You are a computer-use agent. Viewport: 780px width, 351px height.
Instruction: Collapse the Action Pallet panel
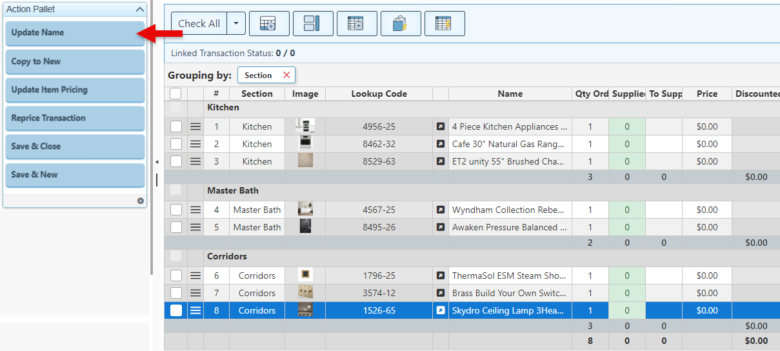[x=140, y=10]
